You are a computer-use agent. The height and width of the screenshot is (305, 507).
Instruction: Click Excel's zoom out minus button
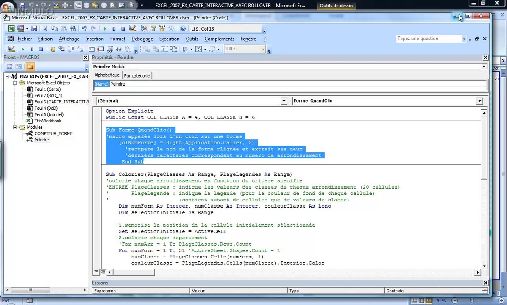tap(454, 301)
